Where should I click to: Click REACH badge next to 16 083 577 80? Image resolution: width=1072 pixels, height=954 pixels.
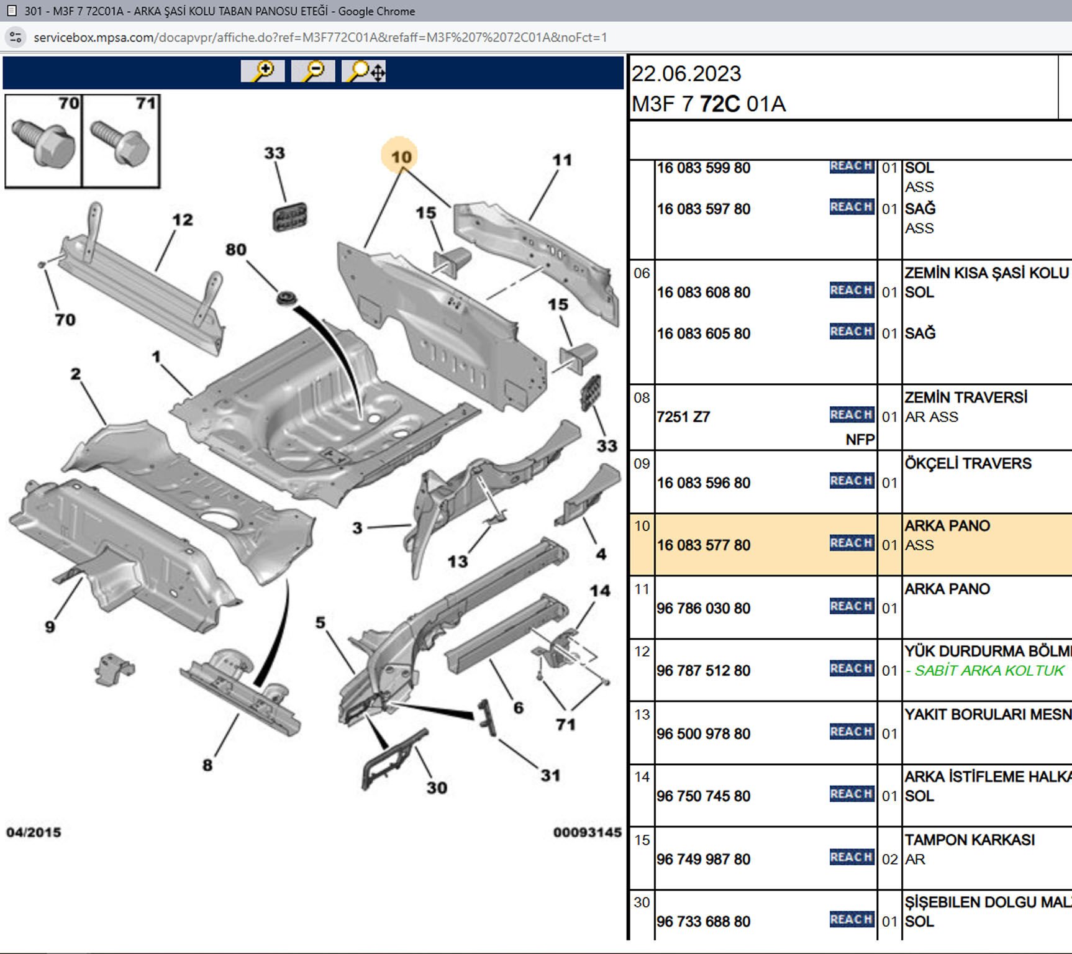click(x=852, y=543)
